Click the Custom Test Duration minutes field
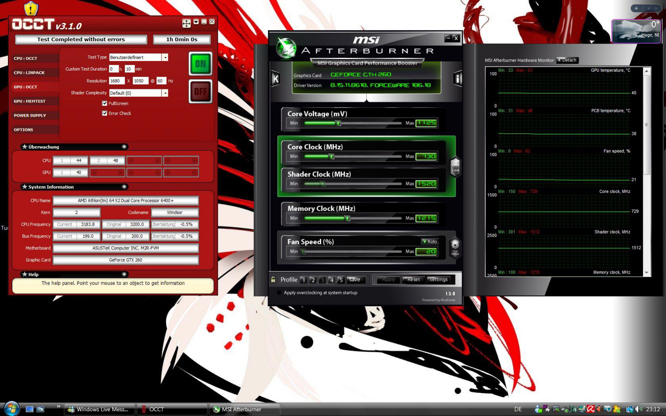666x416 pixels. pyautogui.click(x=129, y=69)
